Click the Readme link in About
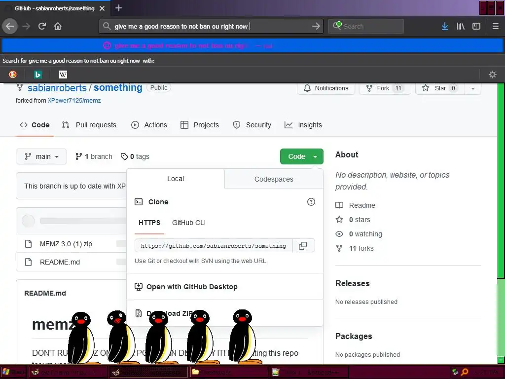The image size is (505, 379). (x=355, y=205)
